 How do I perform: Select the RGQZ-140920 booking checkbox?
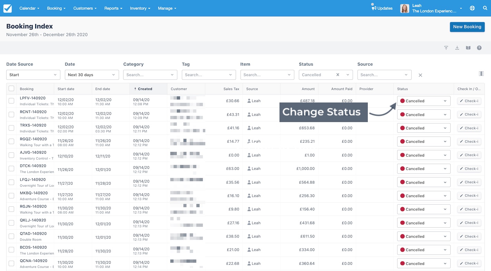11,141
